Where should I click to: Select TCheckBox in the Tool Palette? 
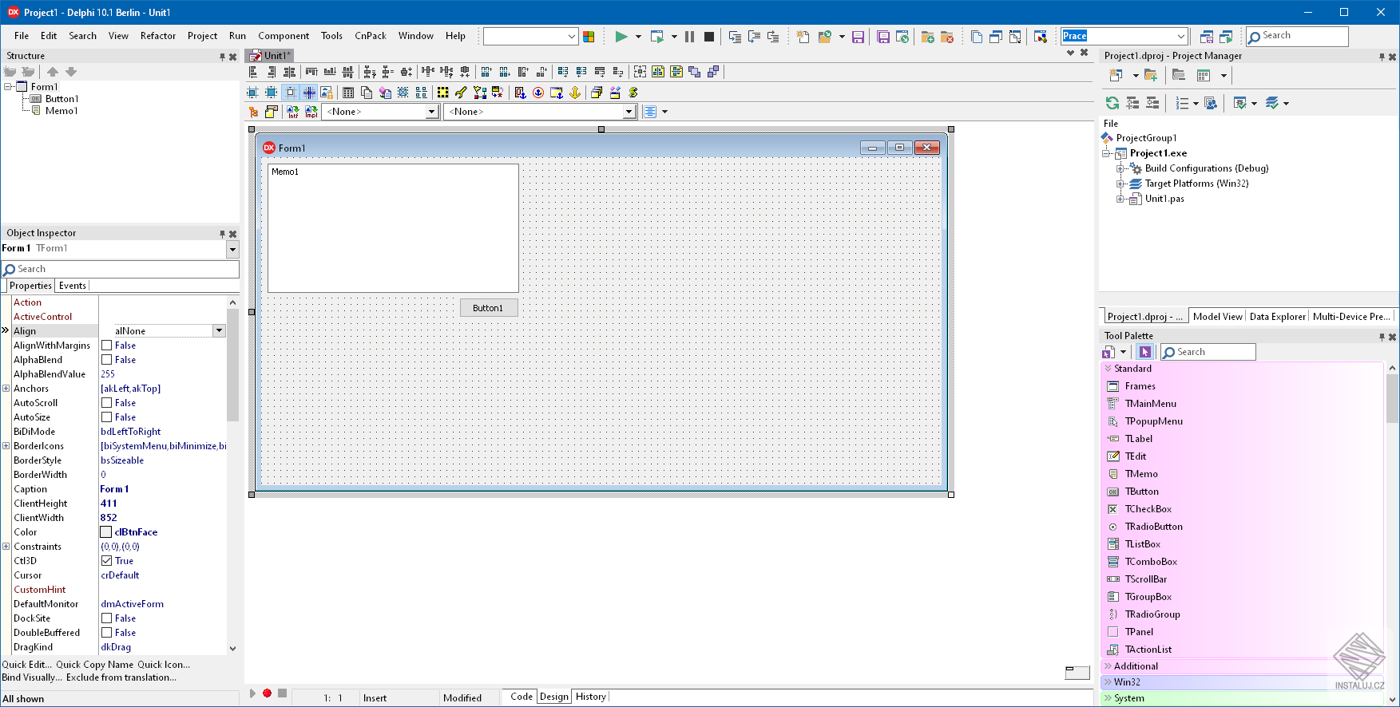(x=1148, y=509)
